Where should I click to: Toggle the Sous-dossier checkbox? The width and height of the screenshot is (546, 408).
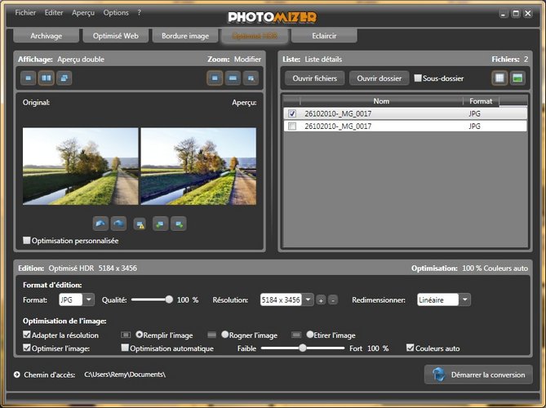pyautogui.click(x=418, y=78)
